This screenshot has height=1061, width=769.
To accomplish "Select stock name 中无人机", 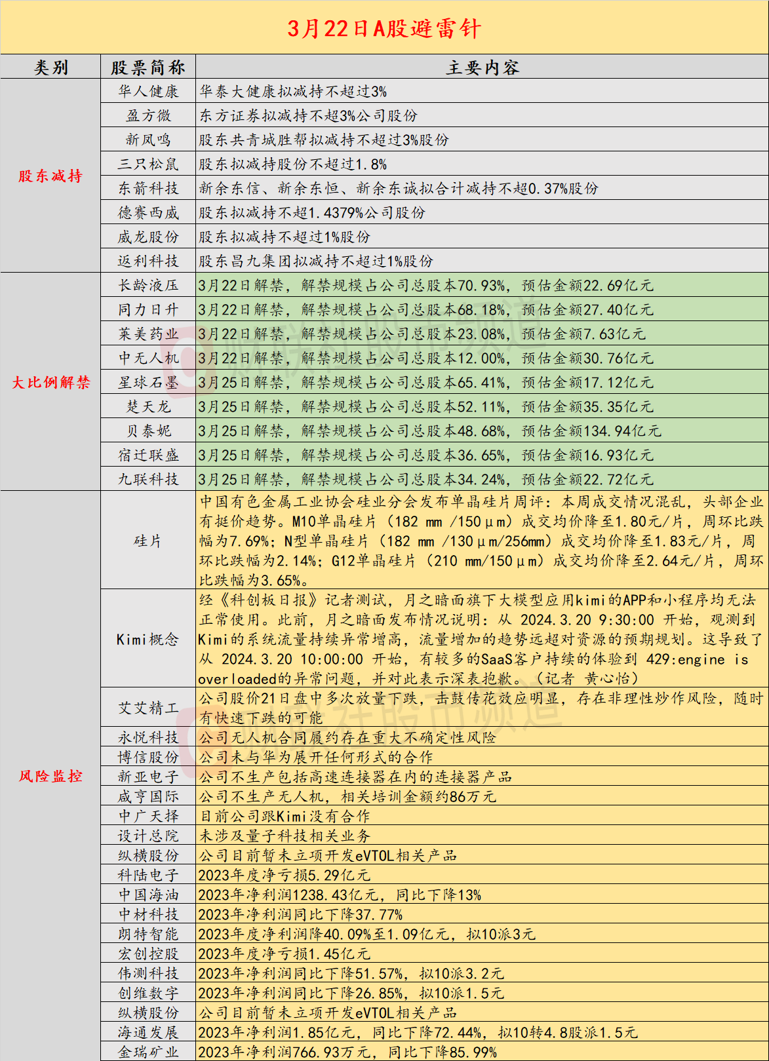I will pos(148,358).
